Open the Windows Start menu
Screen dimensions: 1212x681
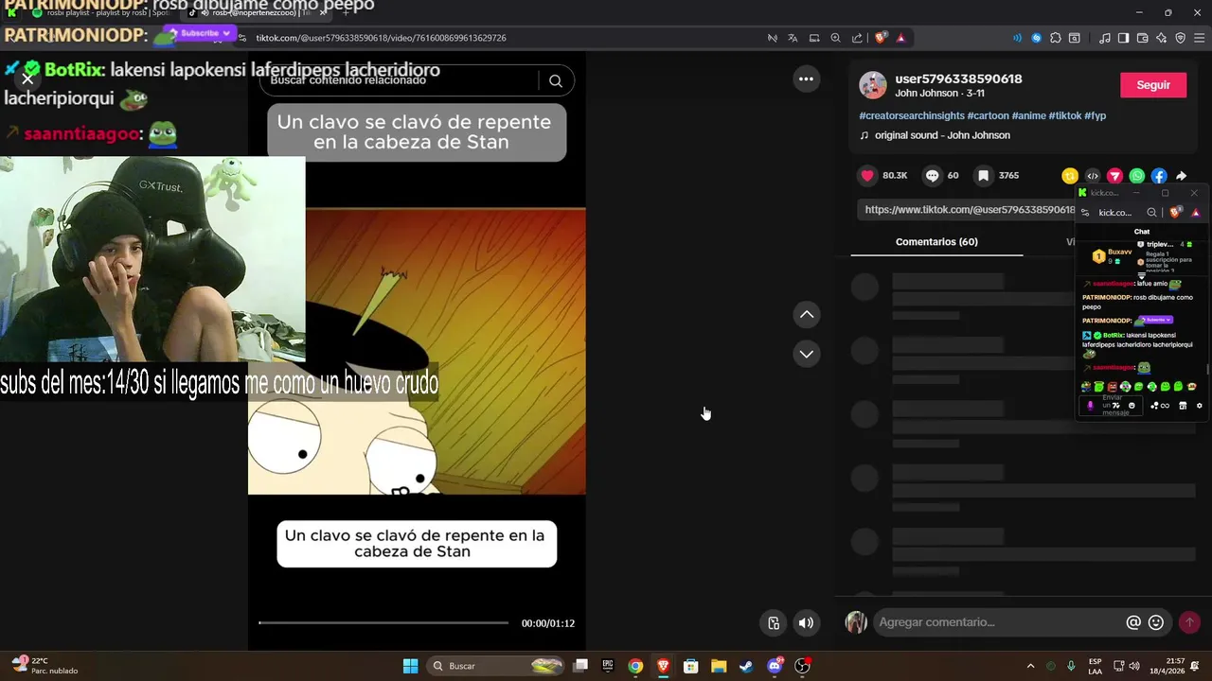tap(410, 666)
